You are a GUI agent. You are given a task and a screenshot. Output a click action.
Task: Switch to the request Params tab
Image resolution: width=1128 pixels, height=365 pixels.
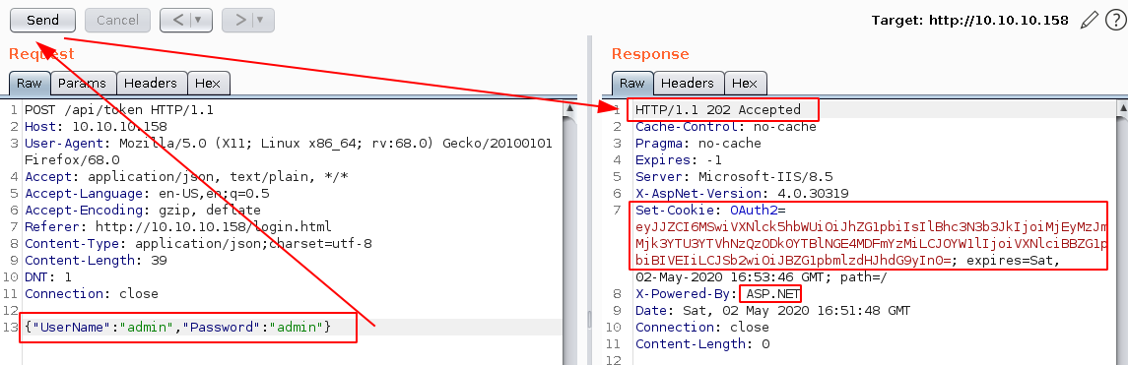click(83, 84)
